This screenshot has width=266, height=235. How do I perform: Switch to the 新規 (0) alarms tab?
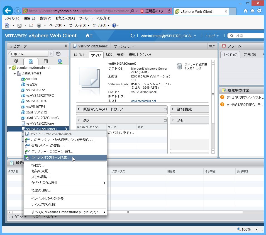[x=250, y=55]
